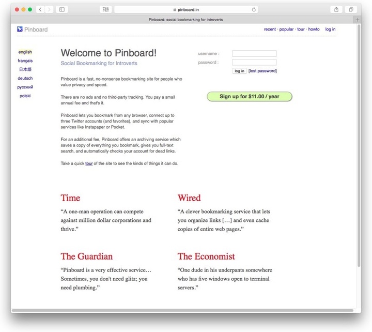Go to the 'howto' page link
Viewport: 372px width, 332px height.
(314, 29)
